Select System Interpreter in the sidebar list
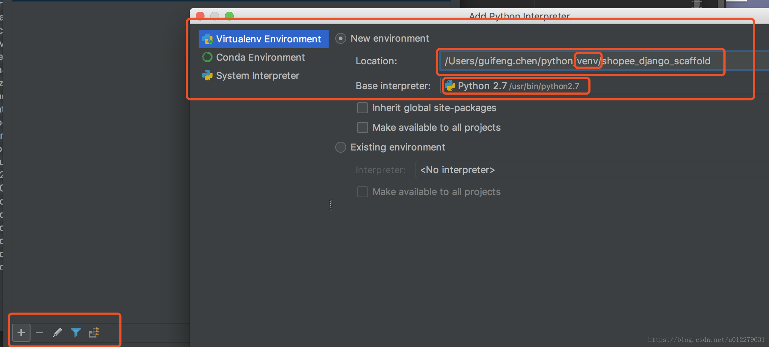The height and width of the screenshot is (347, 769). pos(257,76)
